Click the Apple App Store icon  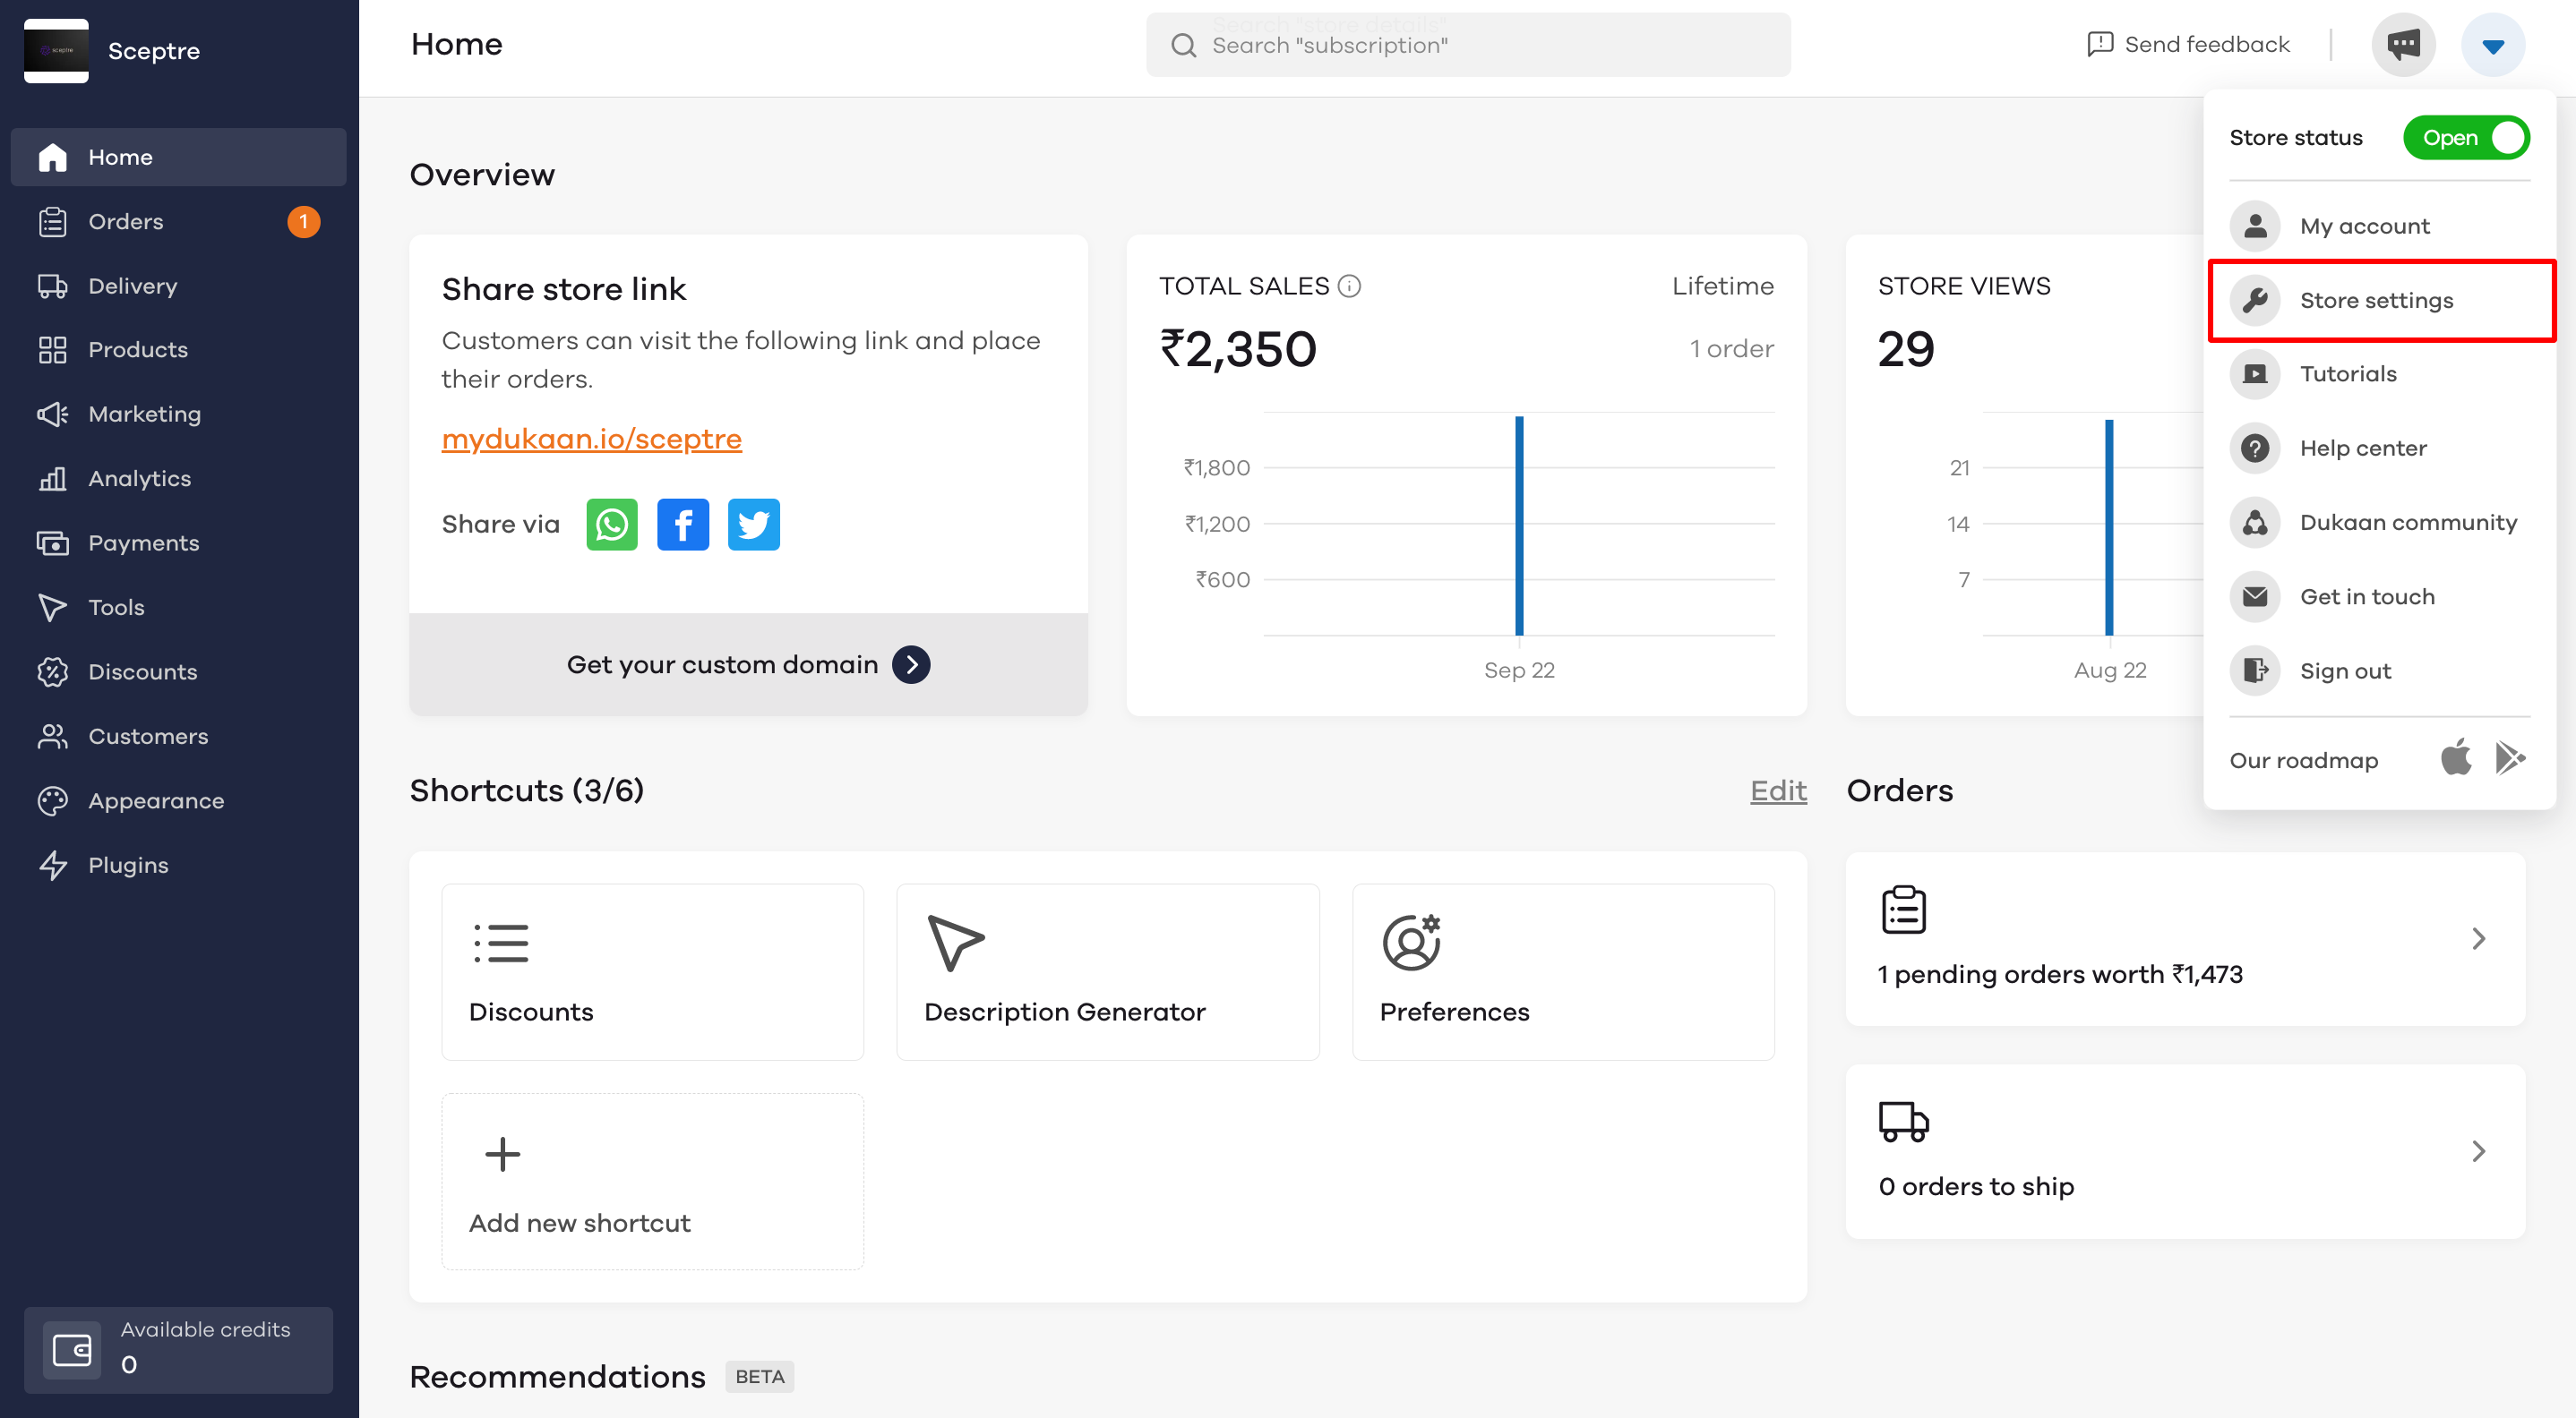[2456, 757]
